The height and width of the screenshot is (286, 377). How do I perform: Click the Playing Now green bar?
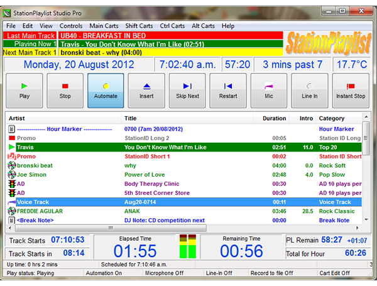coord(170,44)
